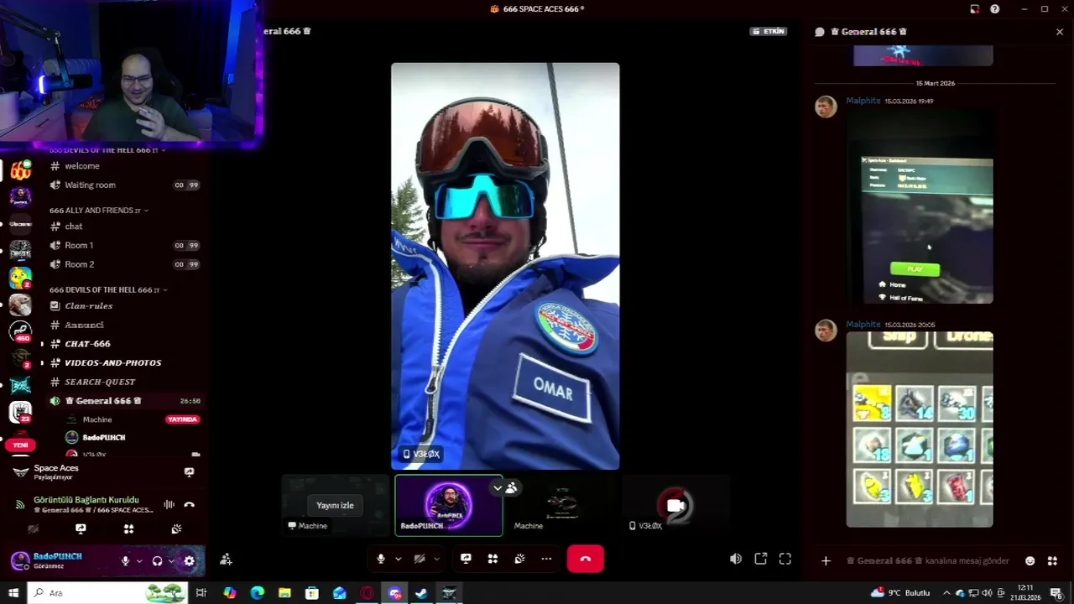The width and height of the screenshot is (1074, 604).
Task: Open more options ellipsis in call bar
Action: (x=546, y=559)
